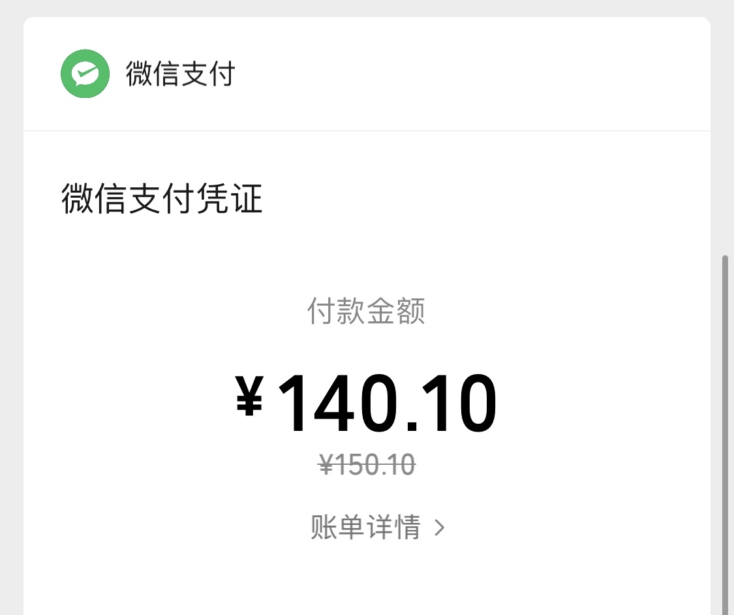Select the 付款金额 label

pos(367,312)
